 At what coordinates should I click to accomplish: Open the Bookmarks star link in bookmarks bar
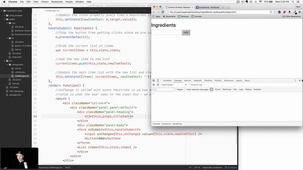(169, 17)
